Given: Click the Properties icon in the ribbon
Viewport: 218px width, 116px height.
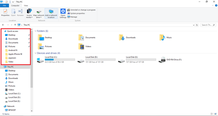Looking at the screenshot, I should pos(5,13).
